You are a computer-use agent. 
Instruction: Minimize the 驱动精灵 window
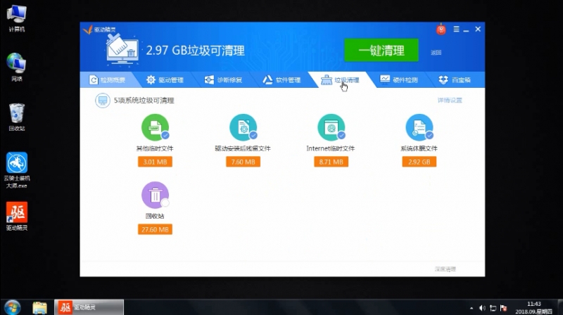[466, 30]
